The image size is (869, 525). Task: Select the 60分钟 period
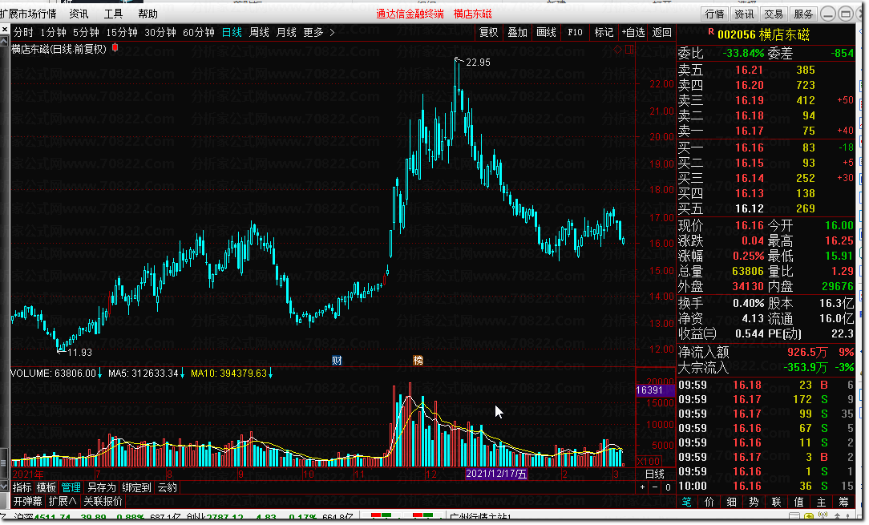198,33
